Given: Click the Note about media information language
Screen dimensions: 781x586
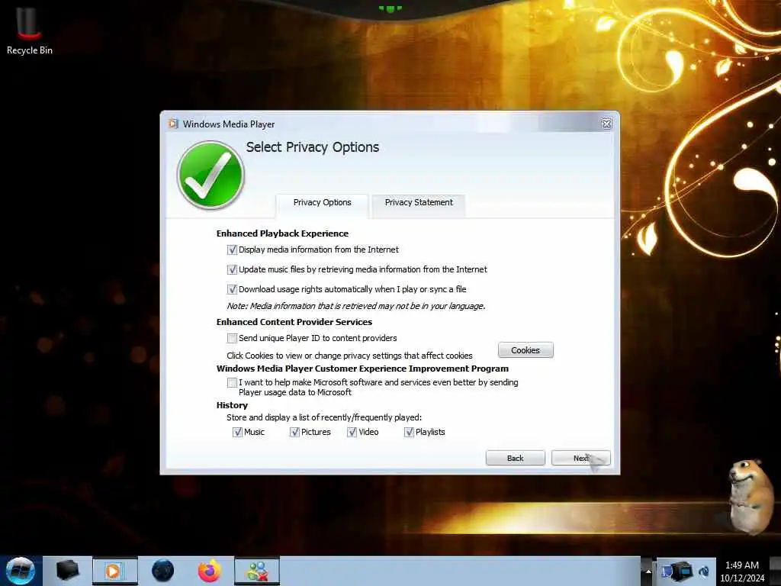Looking at the screenshot, I should pyautogui.click(x=355, y=306).
